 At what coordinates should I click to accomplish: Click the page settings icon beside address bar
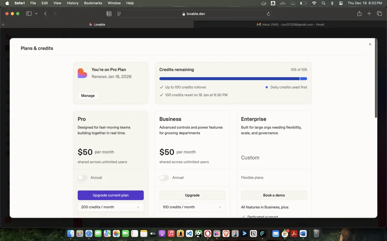(119, 14)
